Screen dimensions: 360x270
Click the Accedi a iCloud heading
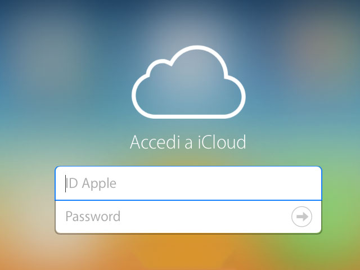tap(188, 142)
